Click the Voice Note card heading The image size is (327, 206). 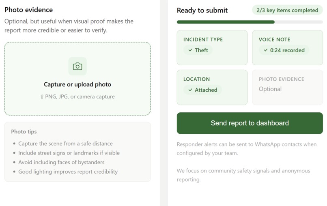click(x=274, y=40)
